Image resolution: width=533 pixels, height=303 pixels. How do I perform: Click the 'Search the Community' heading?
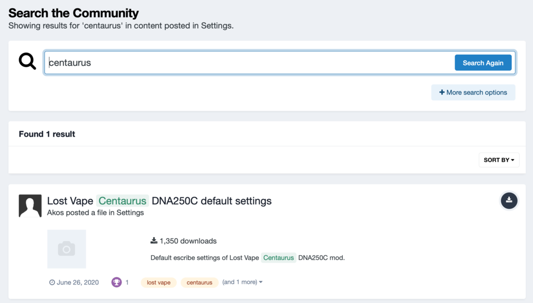click(x=74, y=13)
